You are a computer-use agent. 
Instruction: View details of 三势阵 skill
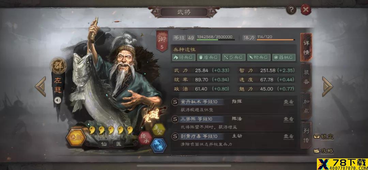click(x=289, y=119)
